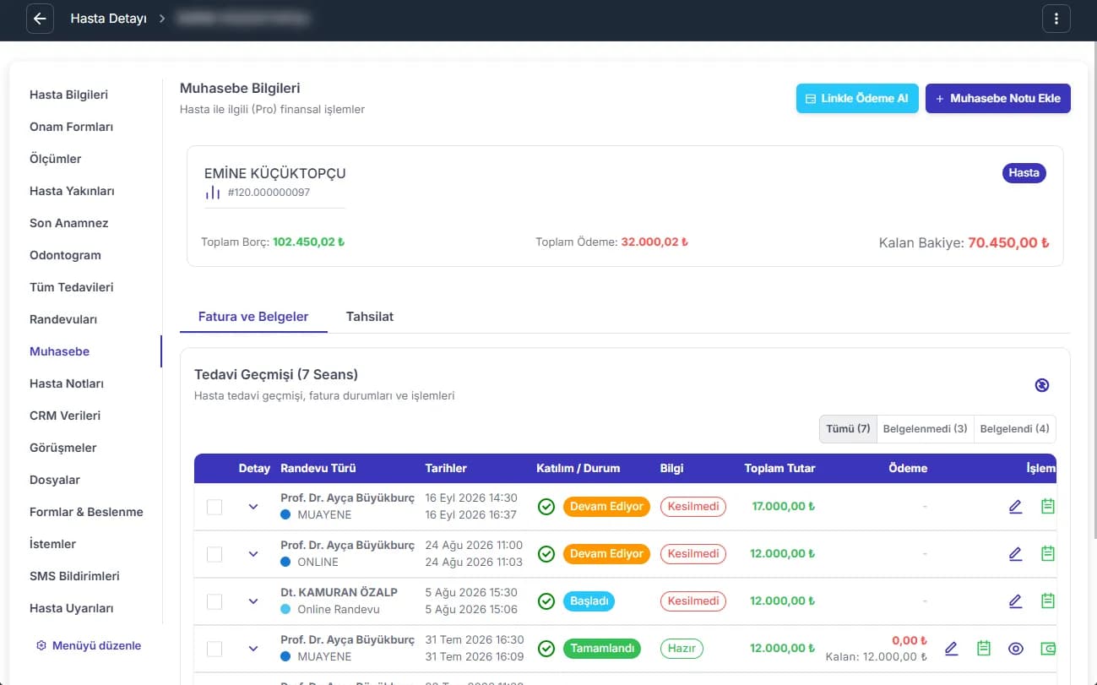The image size is (1097, 685).
Task: Edit the 31 Tem Tamamlandı session
Action: (951, 649)
